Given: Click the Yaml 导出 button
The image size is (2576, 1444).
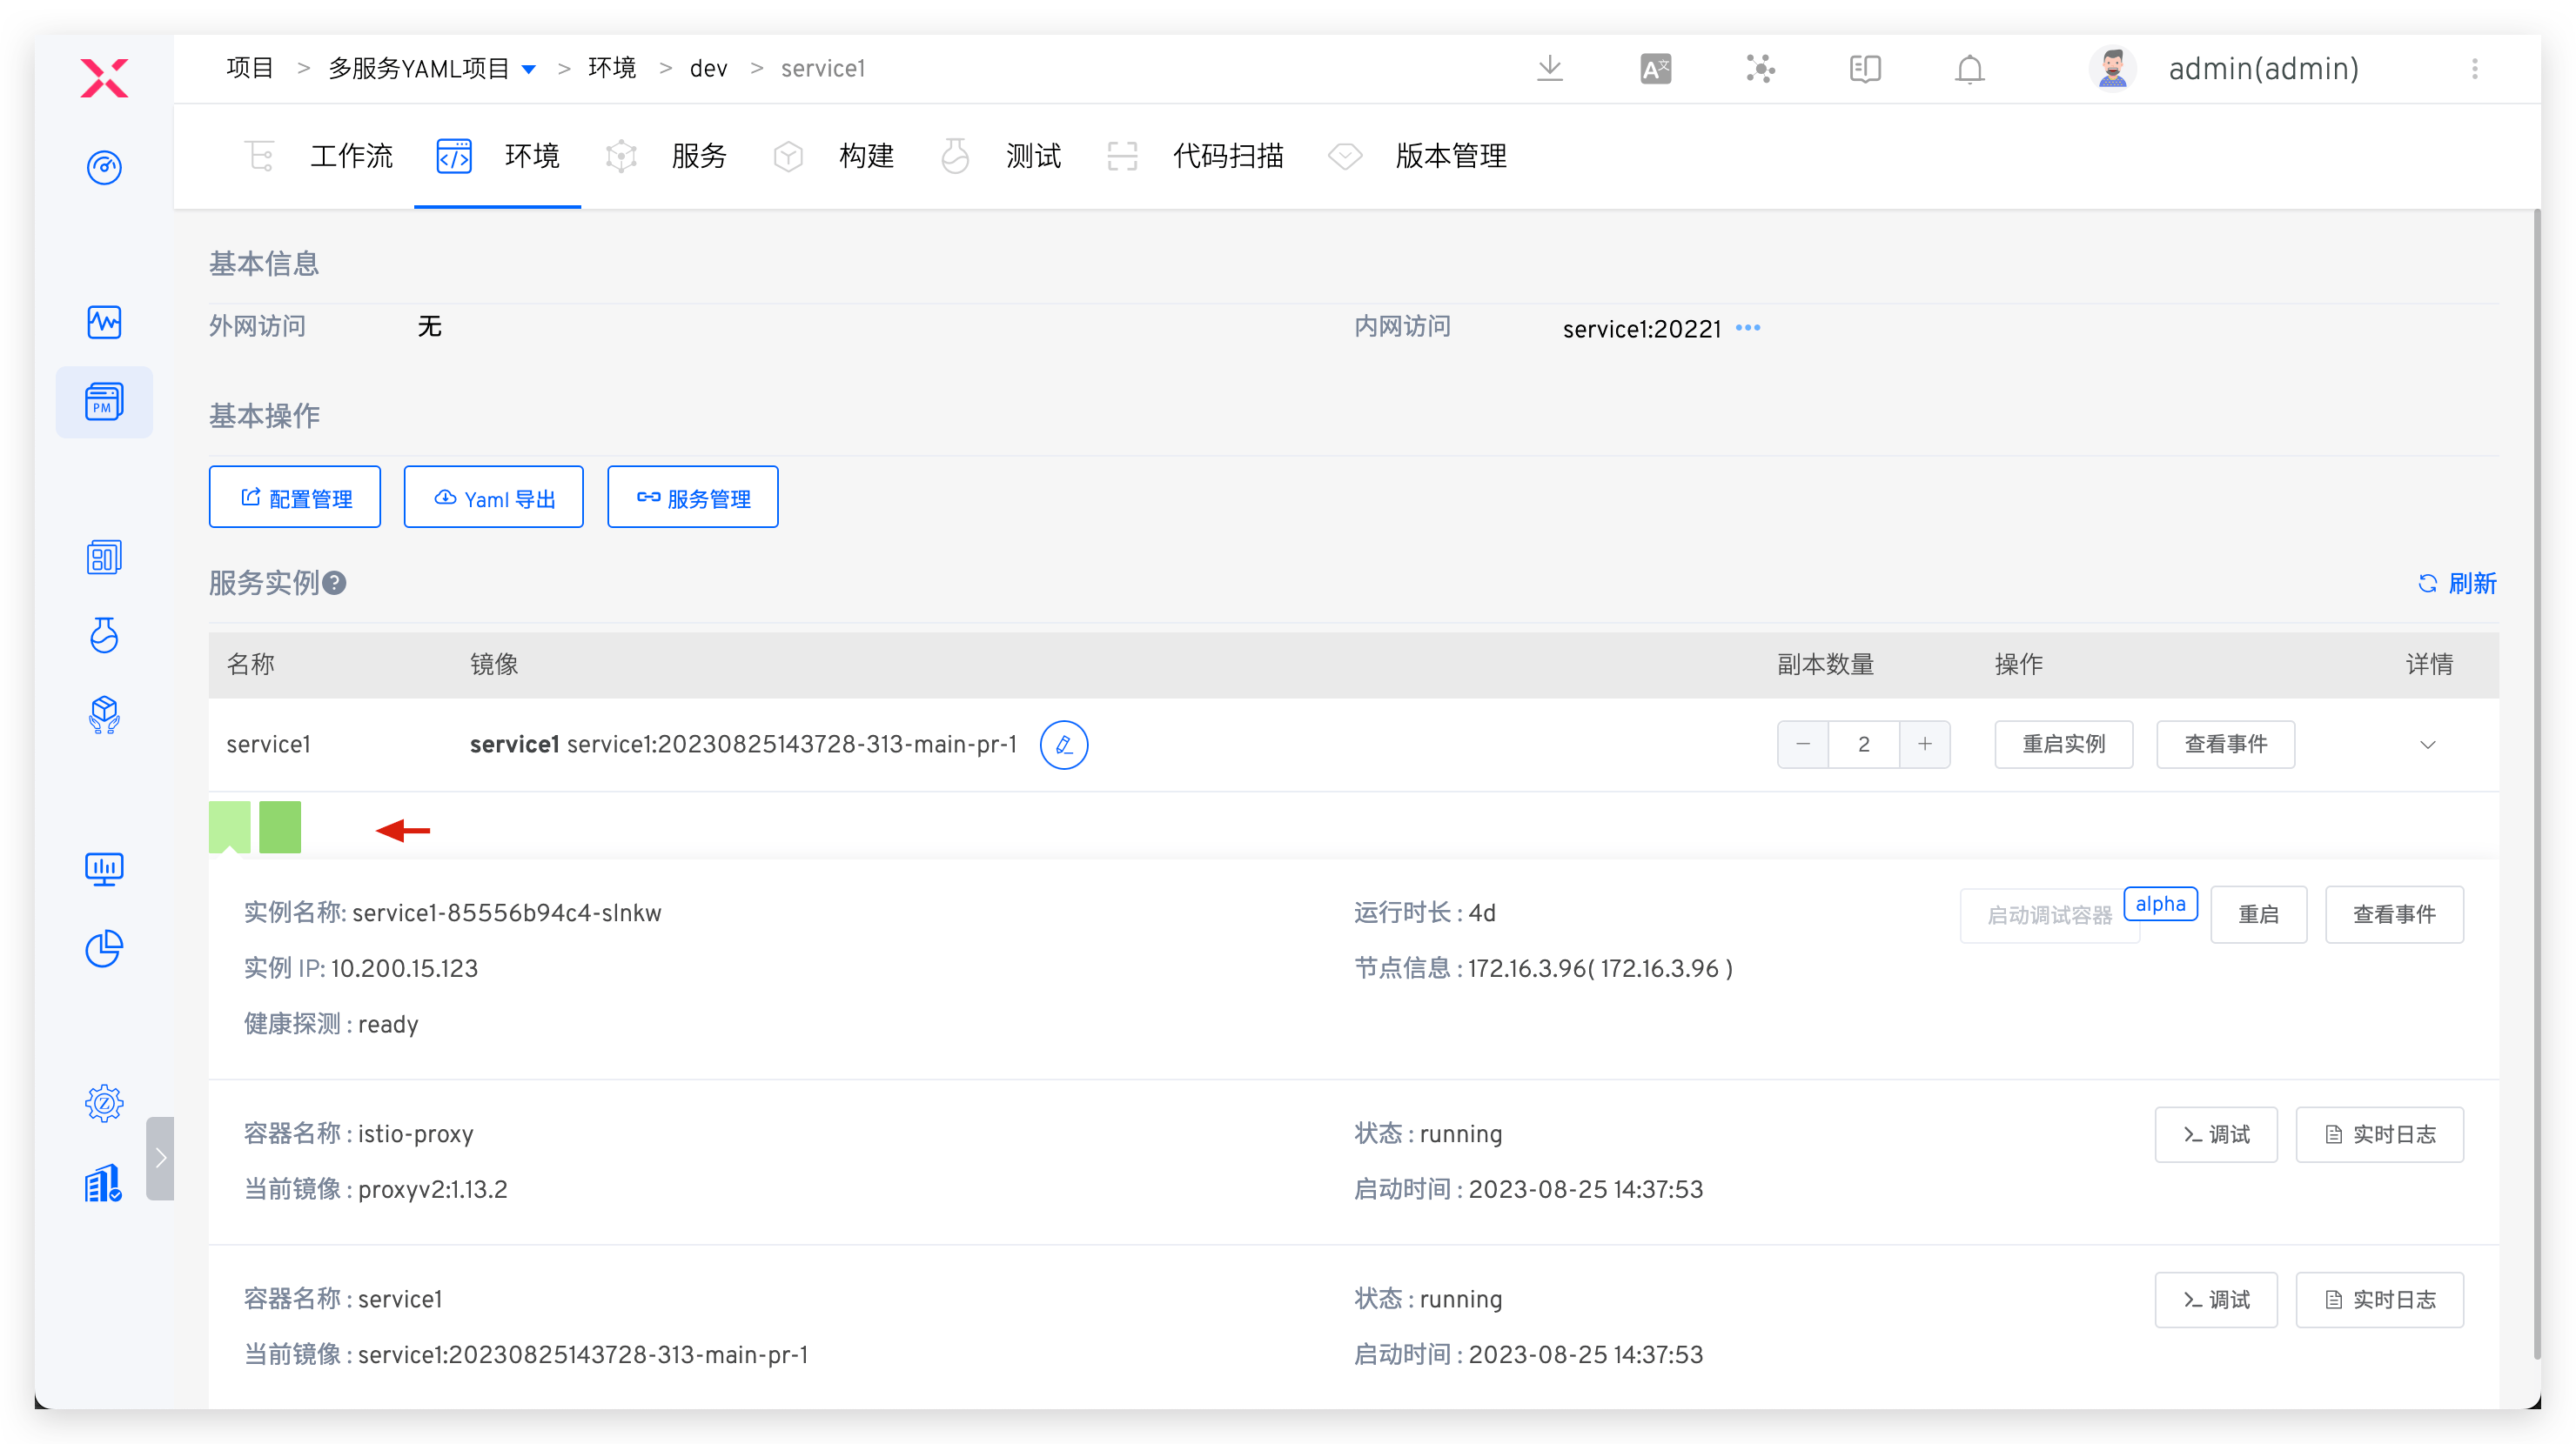Looking at the screenshot, I should pos(493,498).
